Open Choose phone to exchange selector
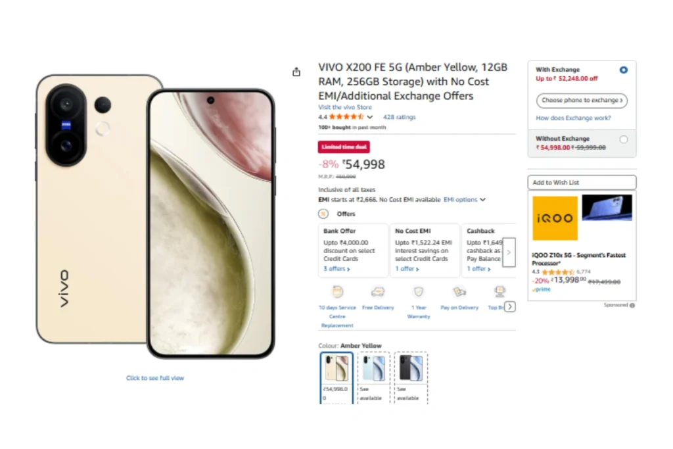Viewport: 673px width, 449px height. [x=582, y=101]
